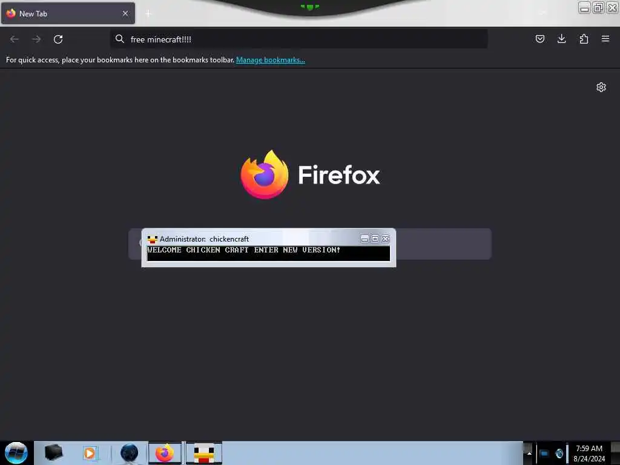Click the round blue system tray icon

pos(559,453)
